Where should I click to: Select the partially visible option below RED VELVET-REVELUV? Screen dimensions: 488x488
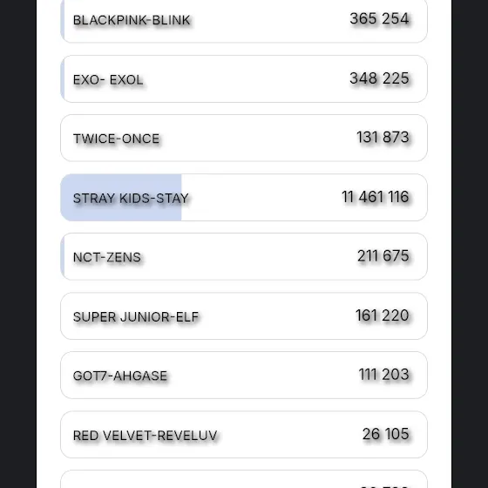point(244,479)
